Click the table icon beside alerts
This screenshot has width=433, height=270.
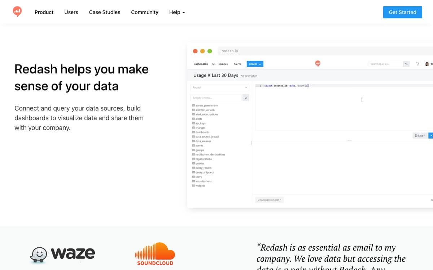pos(193,119)
